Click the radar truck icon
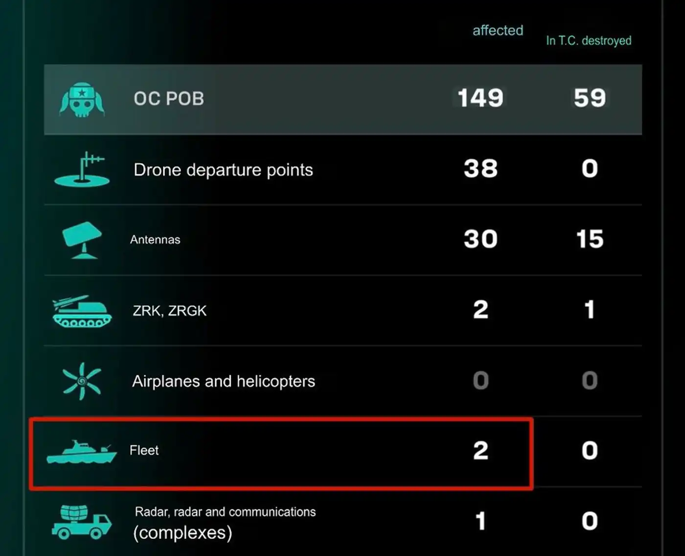The width and height of the screenshot is (685, 556). 82,522
